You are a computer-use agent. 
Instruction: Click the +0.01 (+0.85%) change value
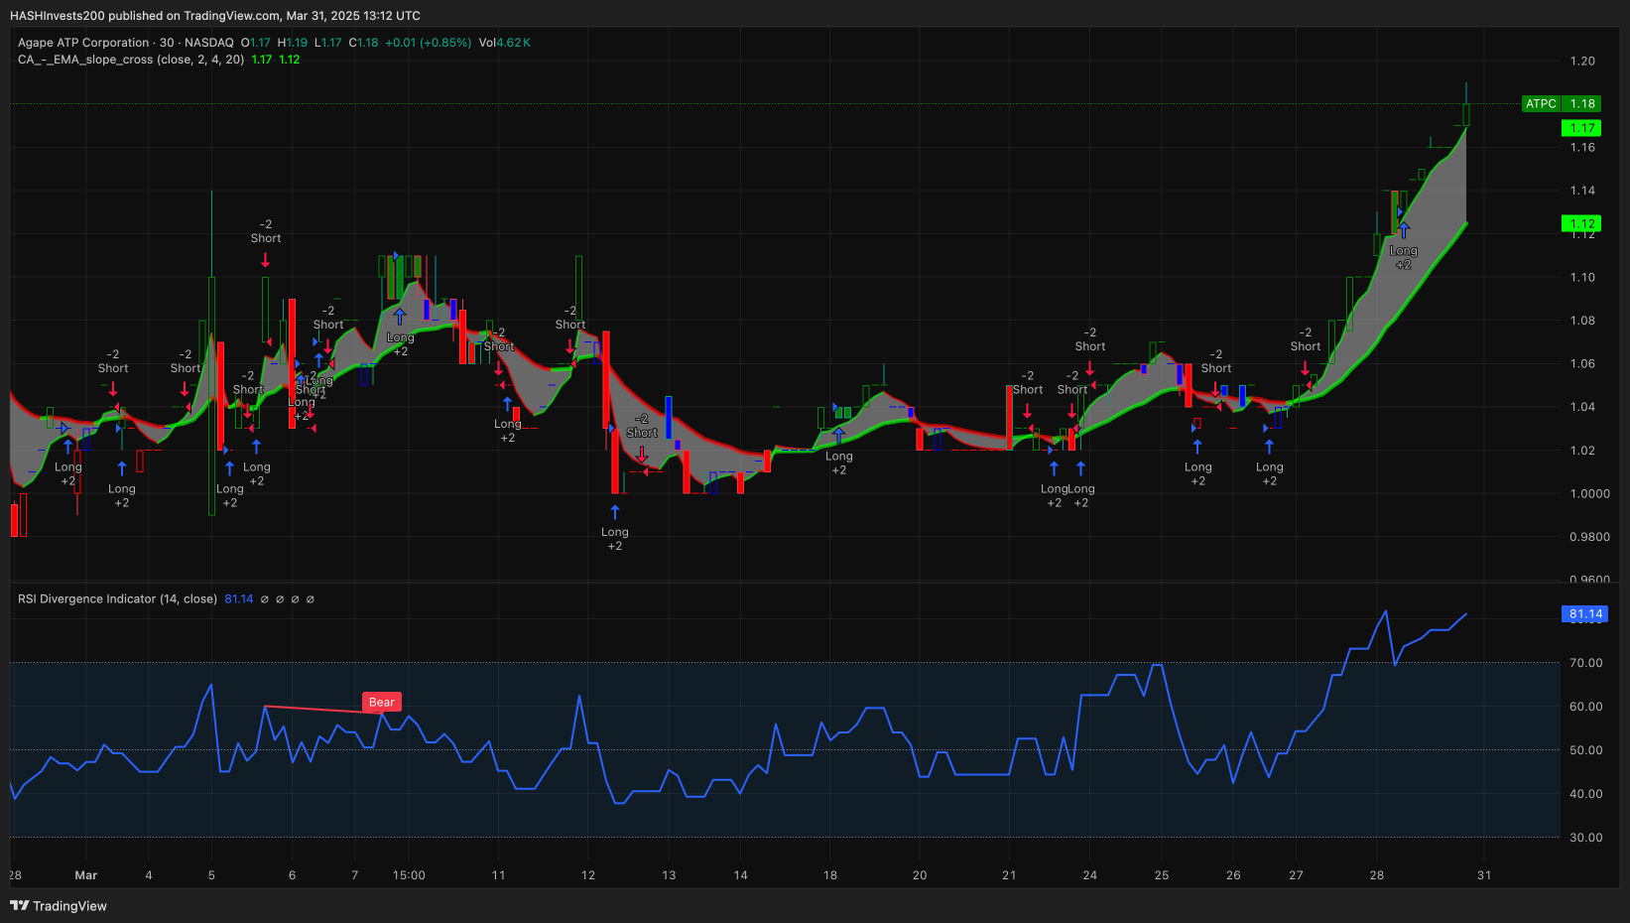pos(428,43)
